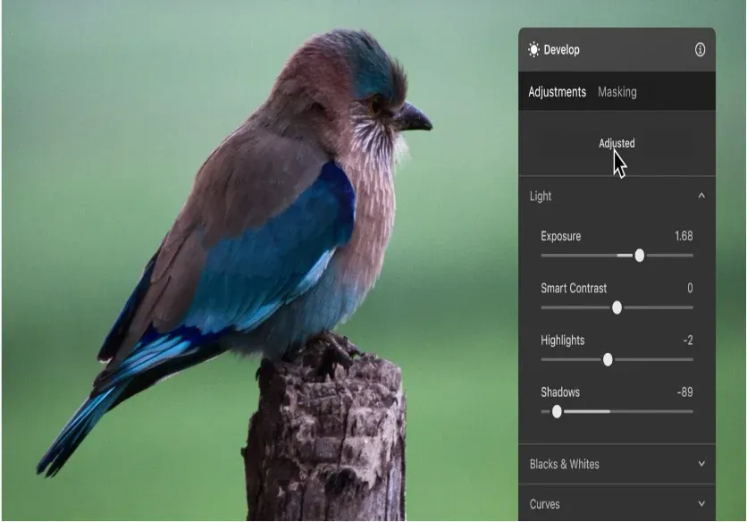The height and width of the screenshot is (522, 747).
Task: Click the Develop sun icon
Action: click(x=533, y=49)
